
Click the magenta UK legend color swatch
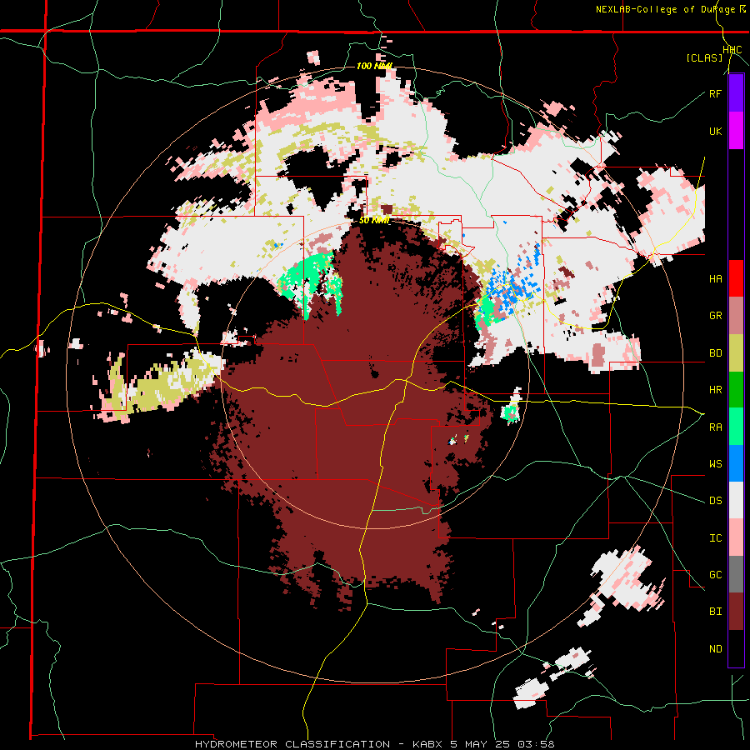click(736, 131)
